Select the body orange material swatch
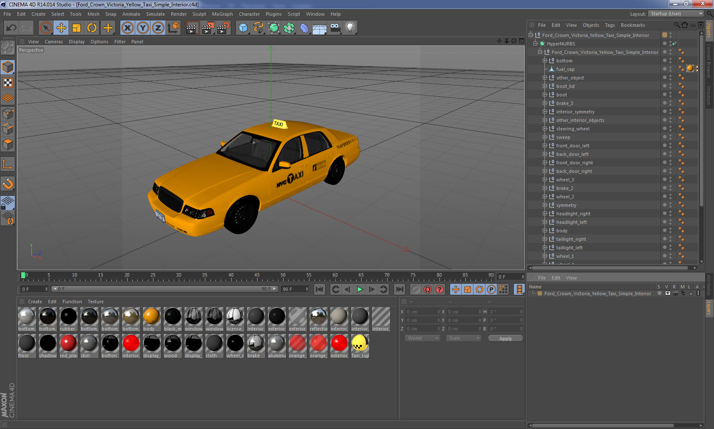 coord(152,317)
